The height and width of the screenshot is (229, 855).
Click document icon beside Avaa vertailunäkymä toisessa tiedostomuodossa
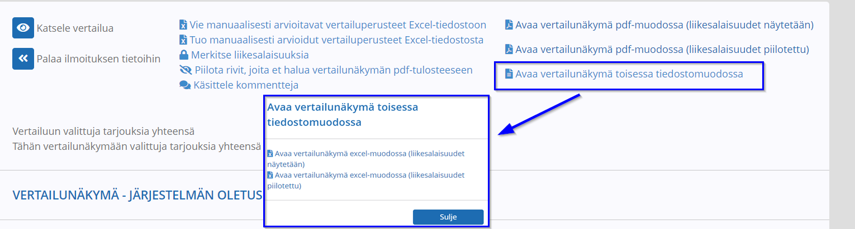point(509,74)
